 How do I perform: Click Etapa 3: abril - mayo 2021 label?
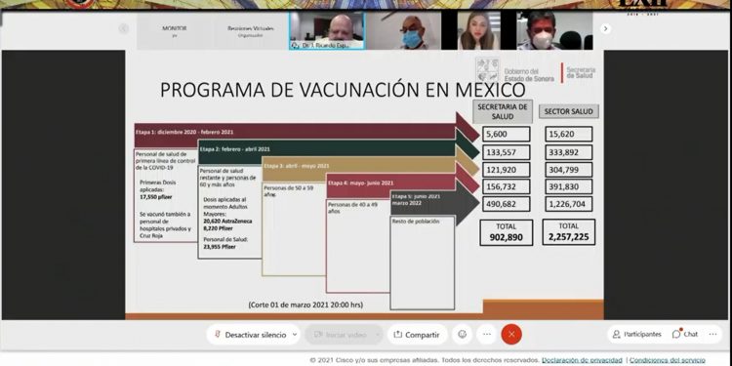click(297, 166)
